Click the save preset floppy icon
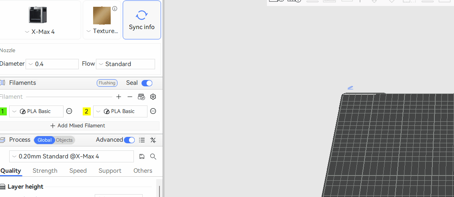The width and height of the screenshot is (454, 197). point(141,156)
